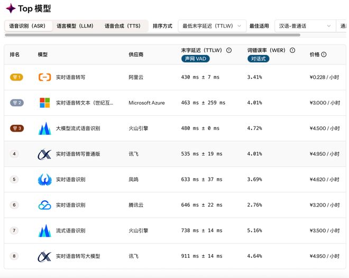Viewport: 349px width, 278px height.
Task: Click the 凤鸣 phoenix logo in rank 5 row
Action: 45,180
